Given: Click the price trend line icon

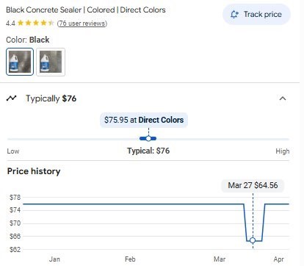Looking at the screenshot, I should [x=11, y=98].
